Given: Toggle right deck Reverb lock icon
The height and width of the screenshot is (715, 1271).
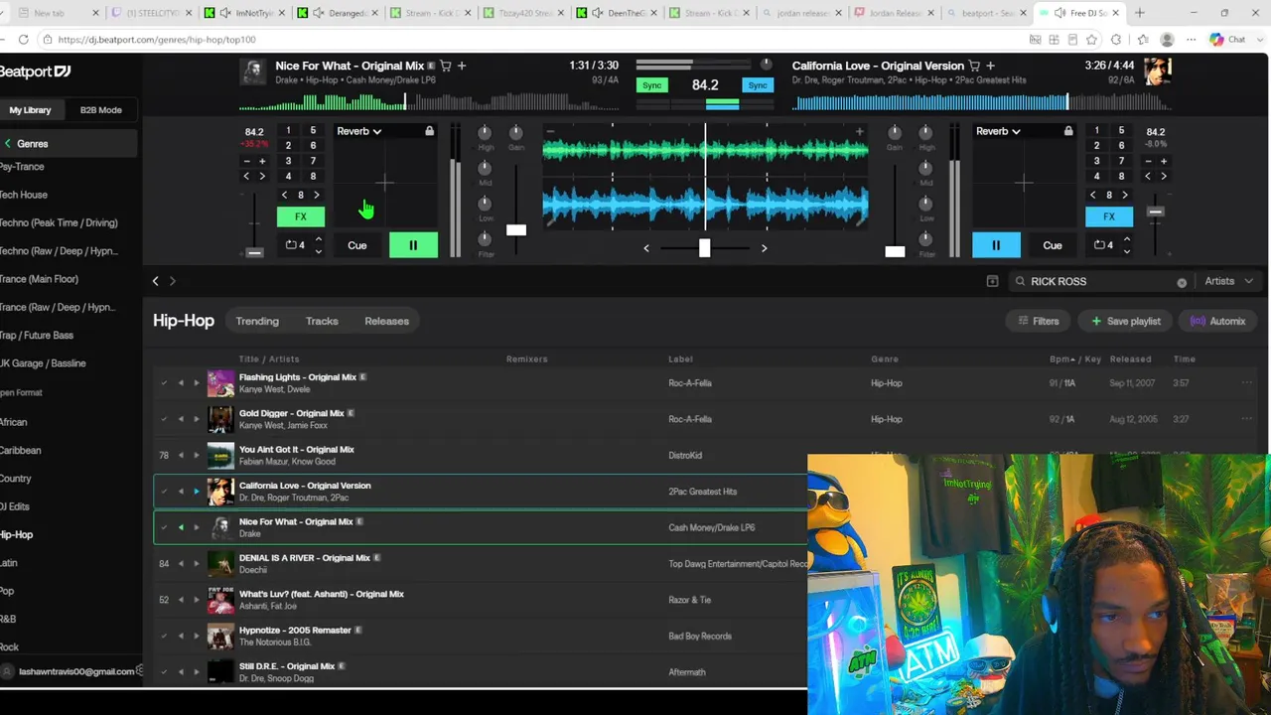Looking at the screenshot, I should (1068, 131).
